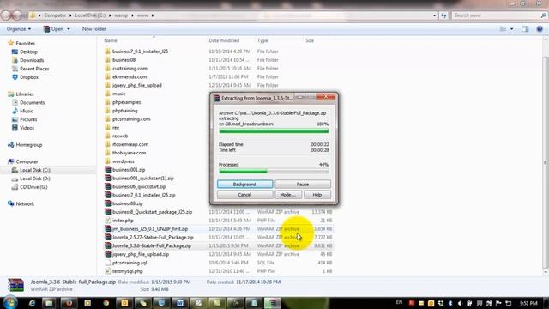Select the custraining.com folder
Viewport: 549px width, 309px height.
point(130,69)
